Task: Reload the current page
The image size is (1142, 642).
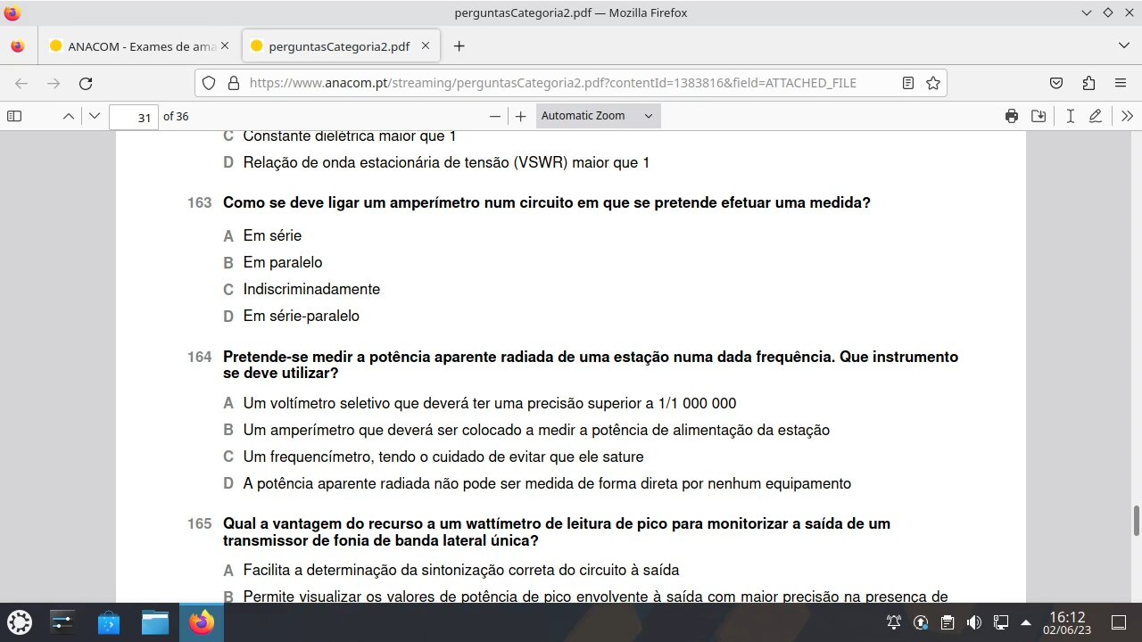Action: 86,83
